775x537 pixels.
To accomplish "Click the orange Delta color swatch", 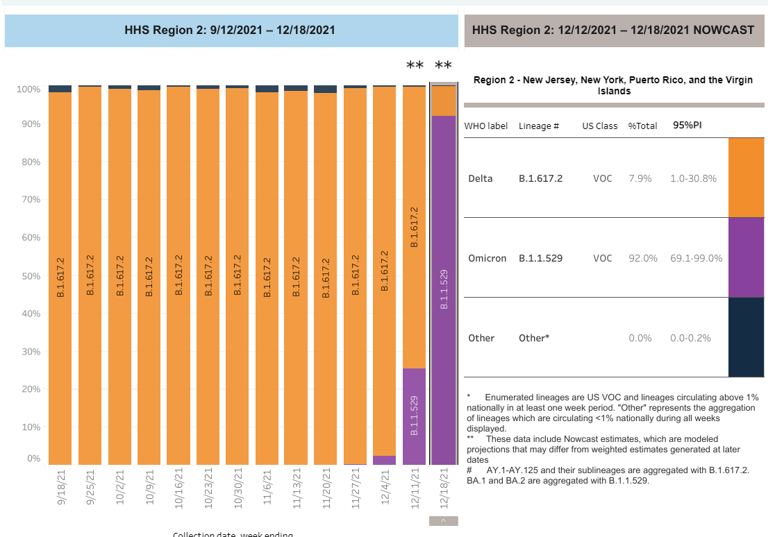I will (x=745, y=175).
